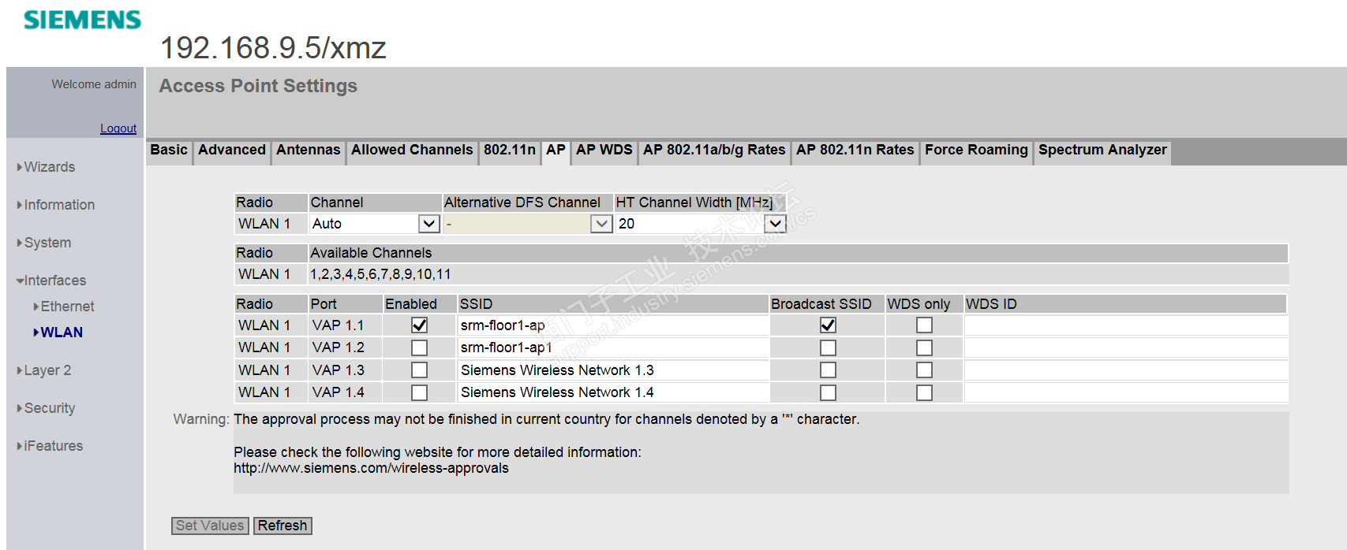This screenshot has width=1347, height=550.
Task: Open the Channel dropdown for WLAN 1
Action: click(x=428, y=224)
